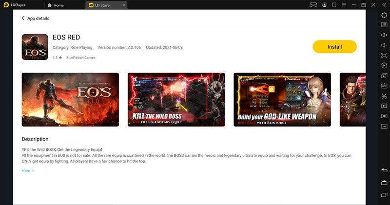Click the 4.3 star rating
This screenshot has width=390, height=205.
tap(57, 58)
